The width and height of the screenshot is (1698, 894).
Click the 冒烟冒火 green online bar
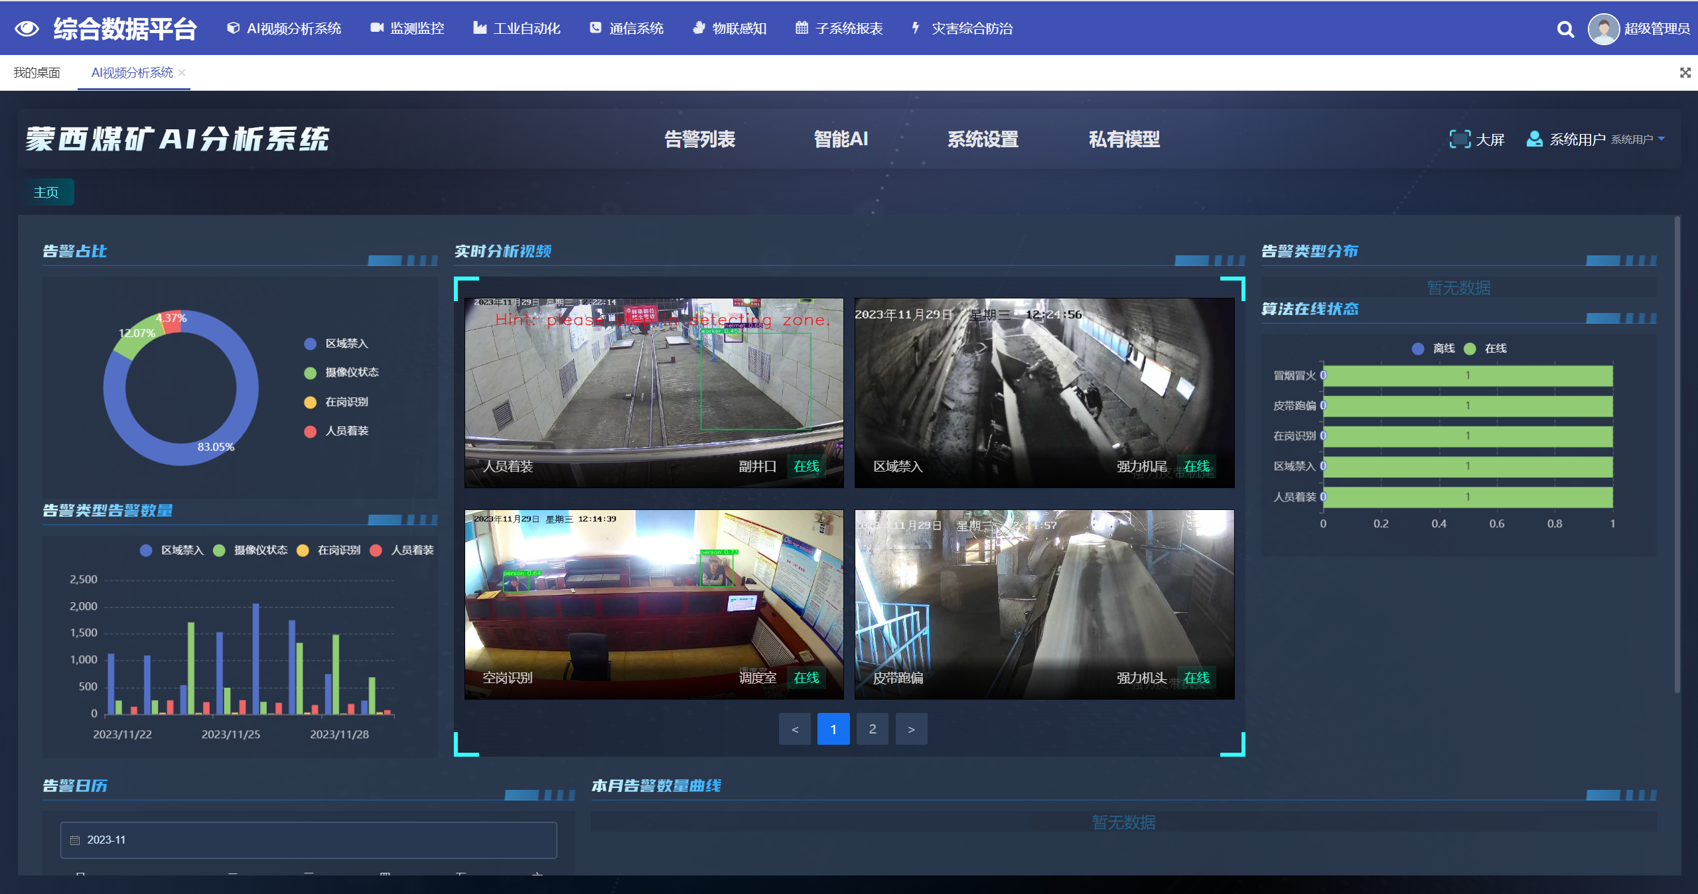(x=1468, y=375)
